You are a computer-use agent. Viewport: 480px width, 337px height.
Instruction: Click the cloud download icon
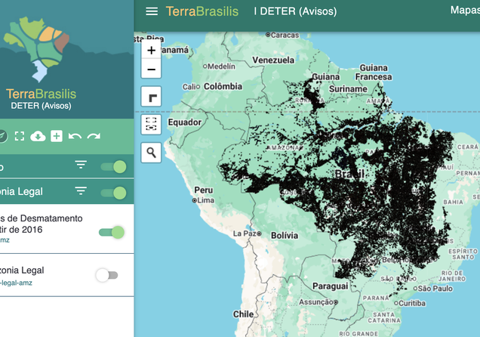pyautogui.click(x=38, y=136)
